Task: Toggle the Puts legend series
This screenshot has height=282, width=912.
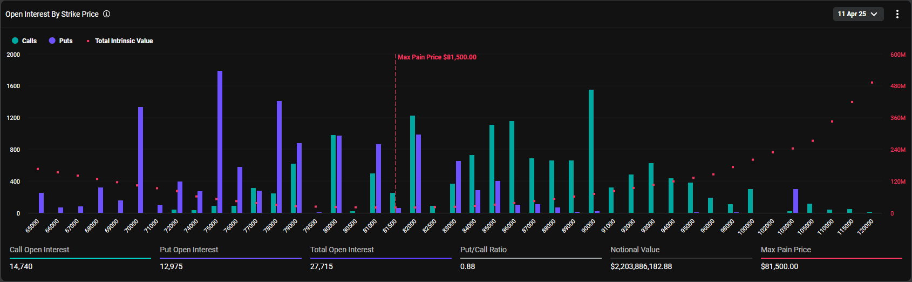Action: pos(65,41)
